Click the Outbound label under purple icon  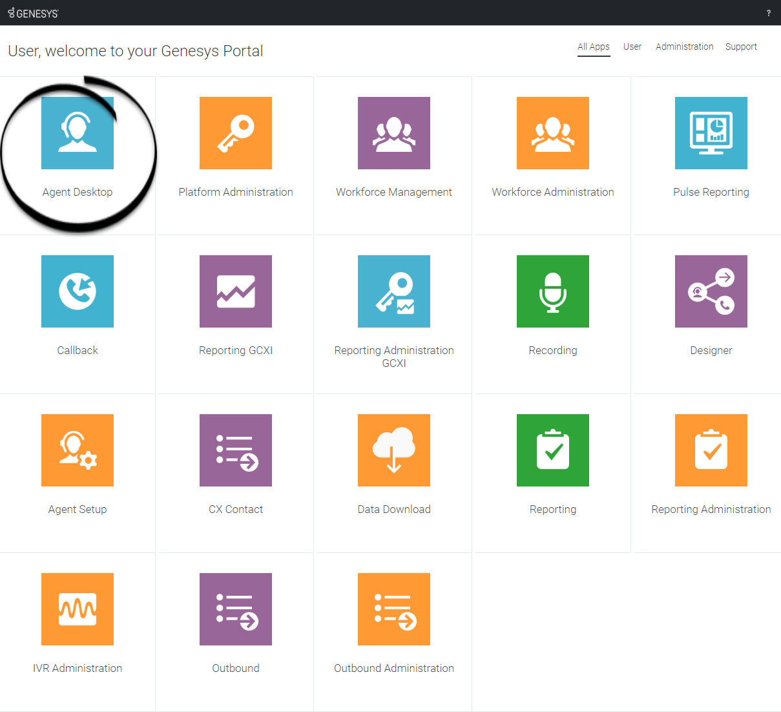236,668
